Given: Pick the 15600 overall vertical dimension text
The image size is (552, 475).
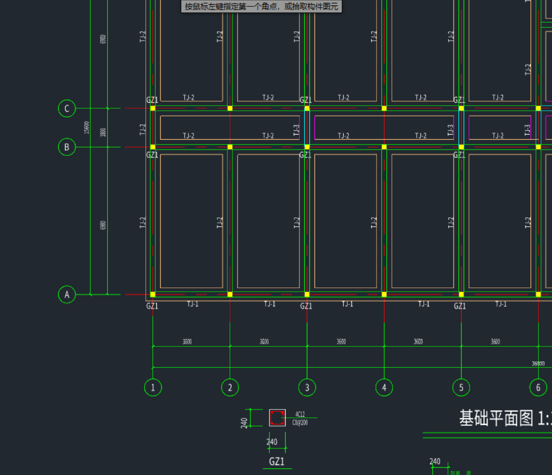Looking at the screenshot, I should pyautogui.click(x=87, y=128).
